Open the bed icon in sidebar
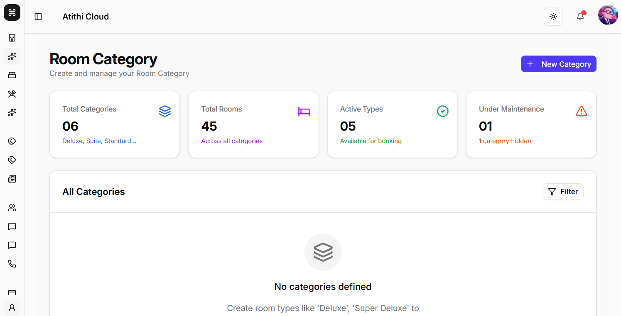This screenshot has height=316, width=621. (x=12, y=75)
